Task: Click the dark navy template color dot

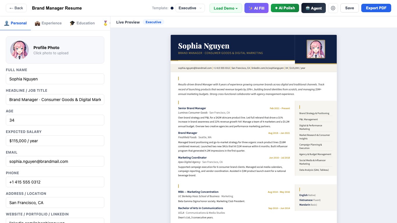Action: click(x=172, y=8)
